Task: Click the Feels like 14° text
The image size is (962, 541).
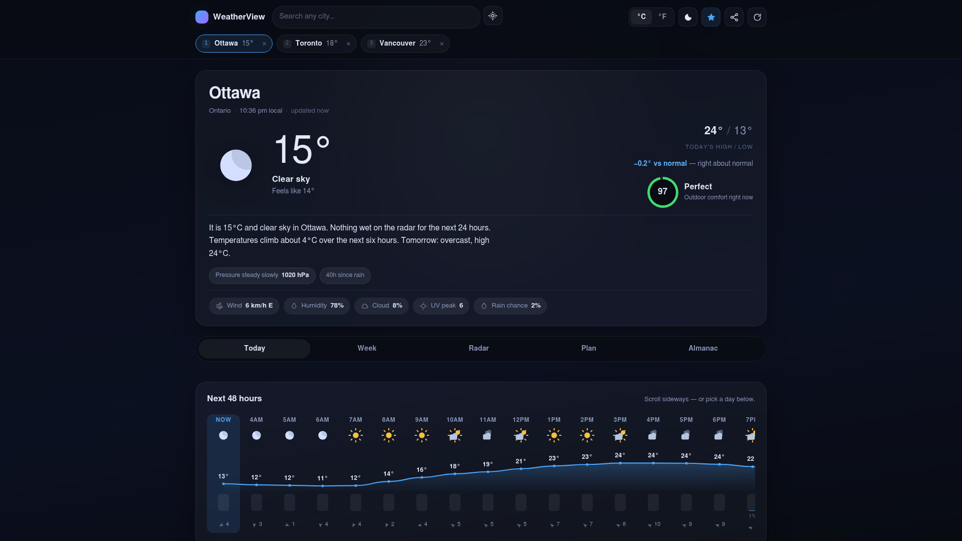Action: click(293, 191)
